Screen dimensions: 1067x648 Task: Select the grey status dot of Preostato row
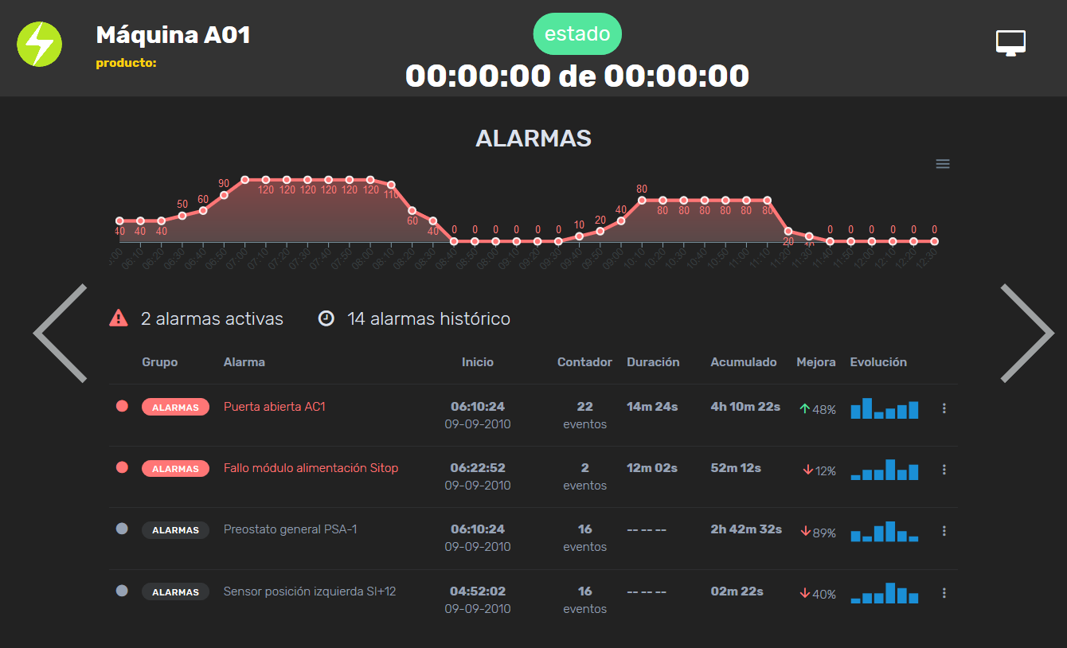[122, 529]
